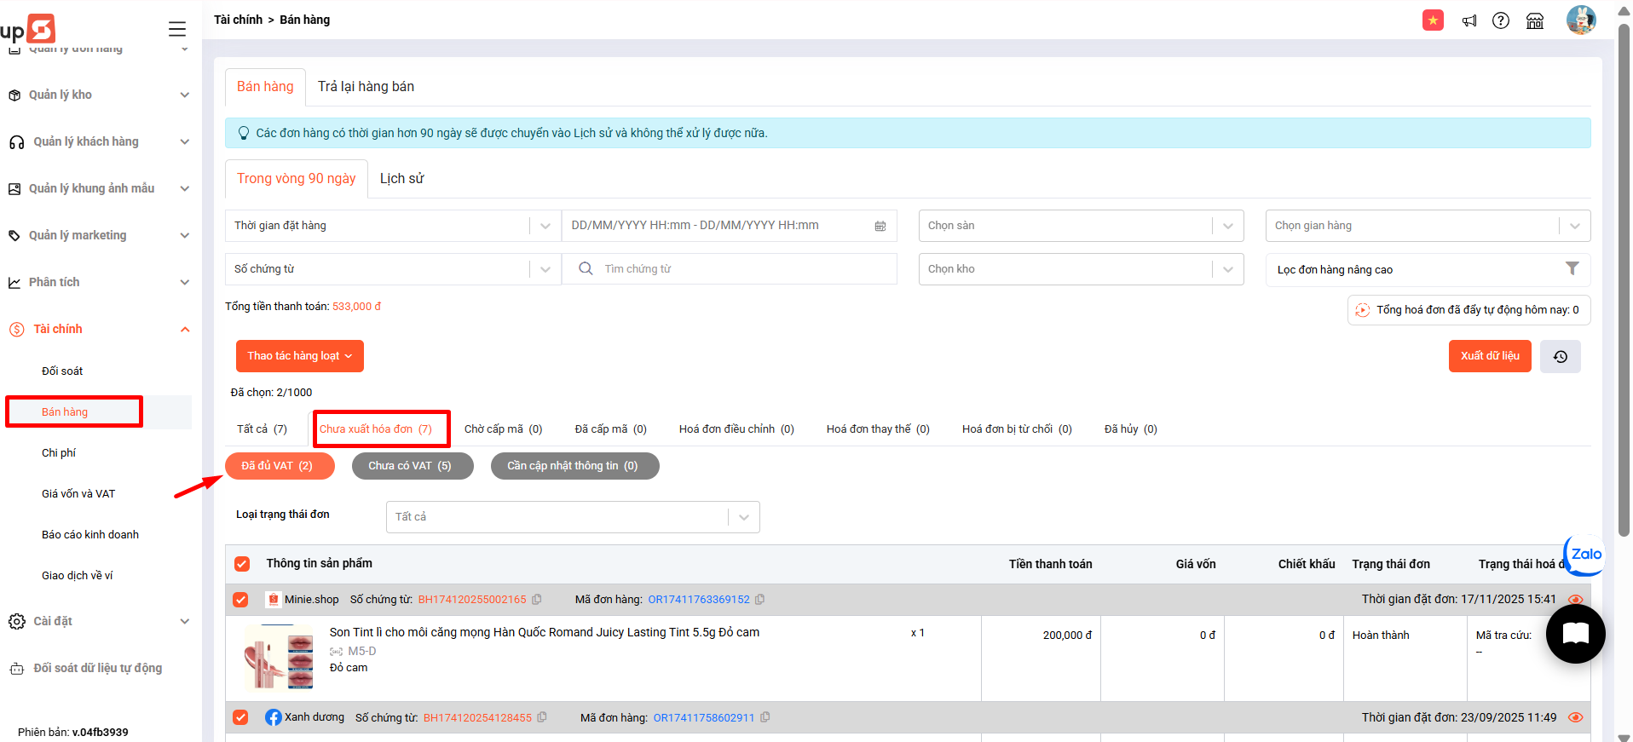The image size is (1633, 742).
Task: Switch to the Lịch sử tab
Action: pyautogui.click(x=401, y=179)
